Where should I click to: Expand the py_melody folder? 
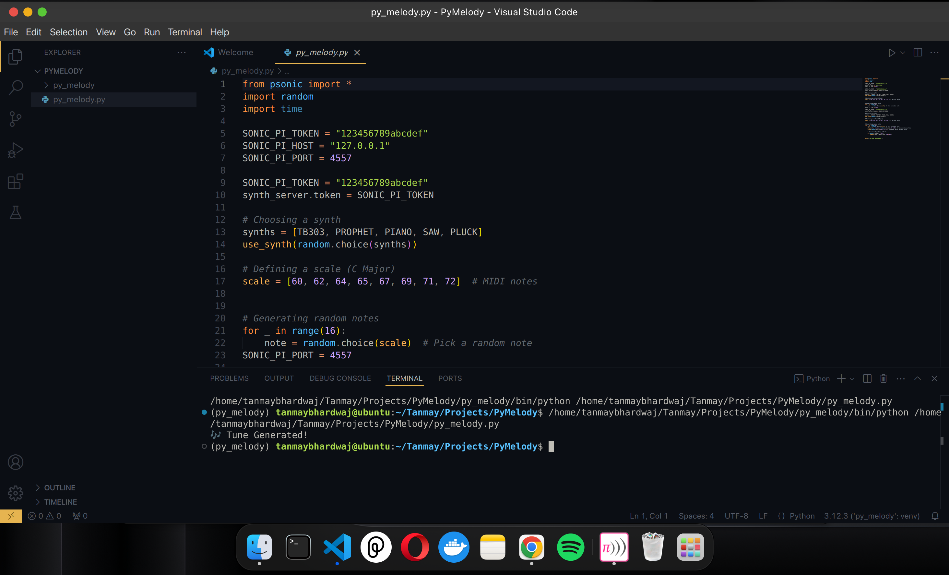coord(46,85)
